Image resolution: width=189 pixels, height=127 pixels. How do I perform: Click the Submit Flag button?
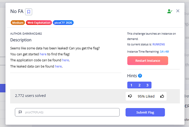click(x=145, y=112)
